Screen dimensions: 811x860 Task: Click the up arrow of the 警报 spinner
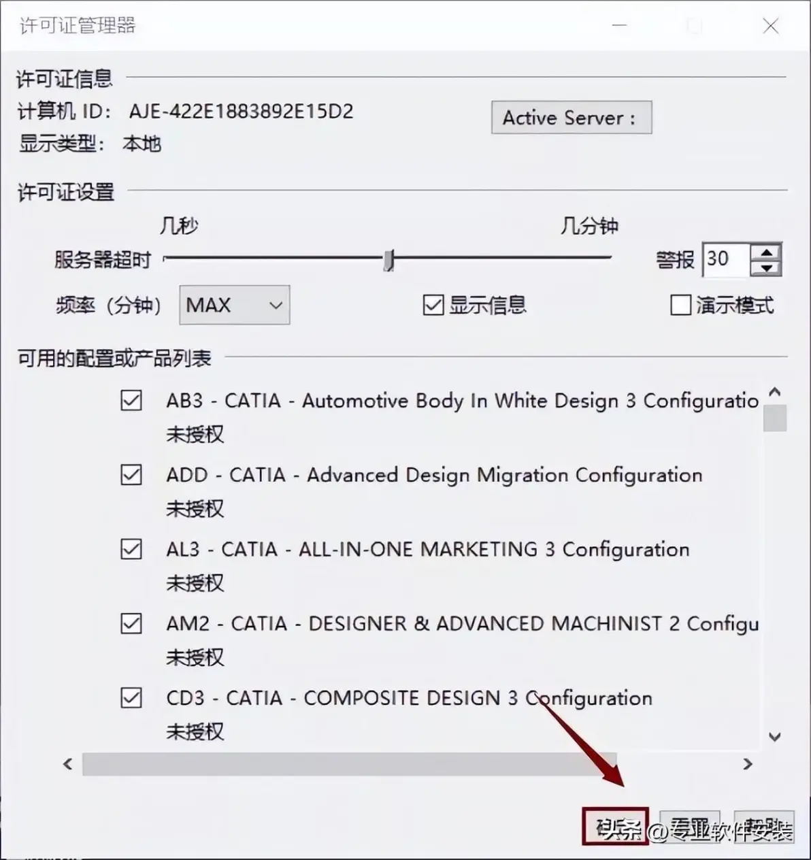(766, 252)
